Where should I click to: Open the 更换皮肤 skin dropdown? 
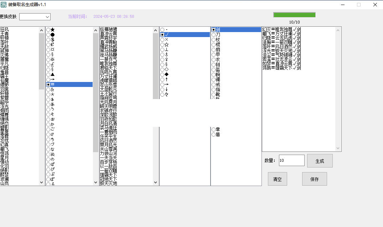[x=35, y=17]
